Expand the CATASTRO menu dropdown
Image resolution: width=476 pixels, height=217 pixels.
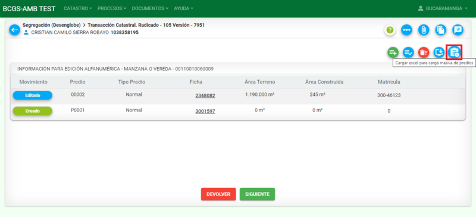pyautogui.click(x=78, y=8)
